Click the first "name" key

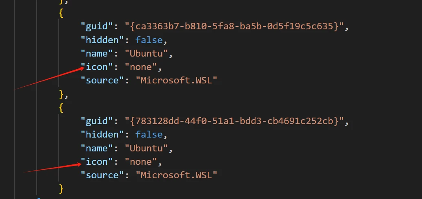click(x=97, y=53)
